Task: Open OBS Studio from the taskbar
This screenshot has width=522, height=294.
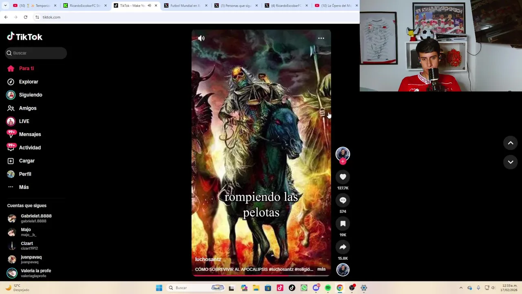Action: (352, 288)
